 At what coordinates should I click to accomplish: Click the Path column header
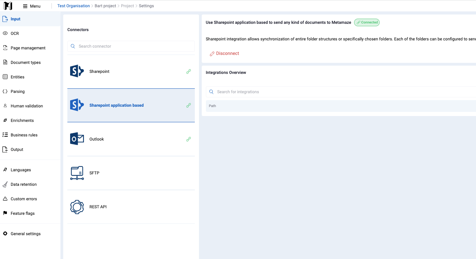tap(212, 106)
